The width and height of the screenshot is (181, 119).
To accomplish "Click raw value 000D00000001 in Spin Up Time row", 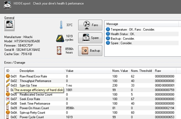I will (165, 85).
